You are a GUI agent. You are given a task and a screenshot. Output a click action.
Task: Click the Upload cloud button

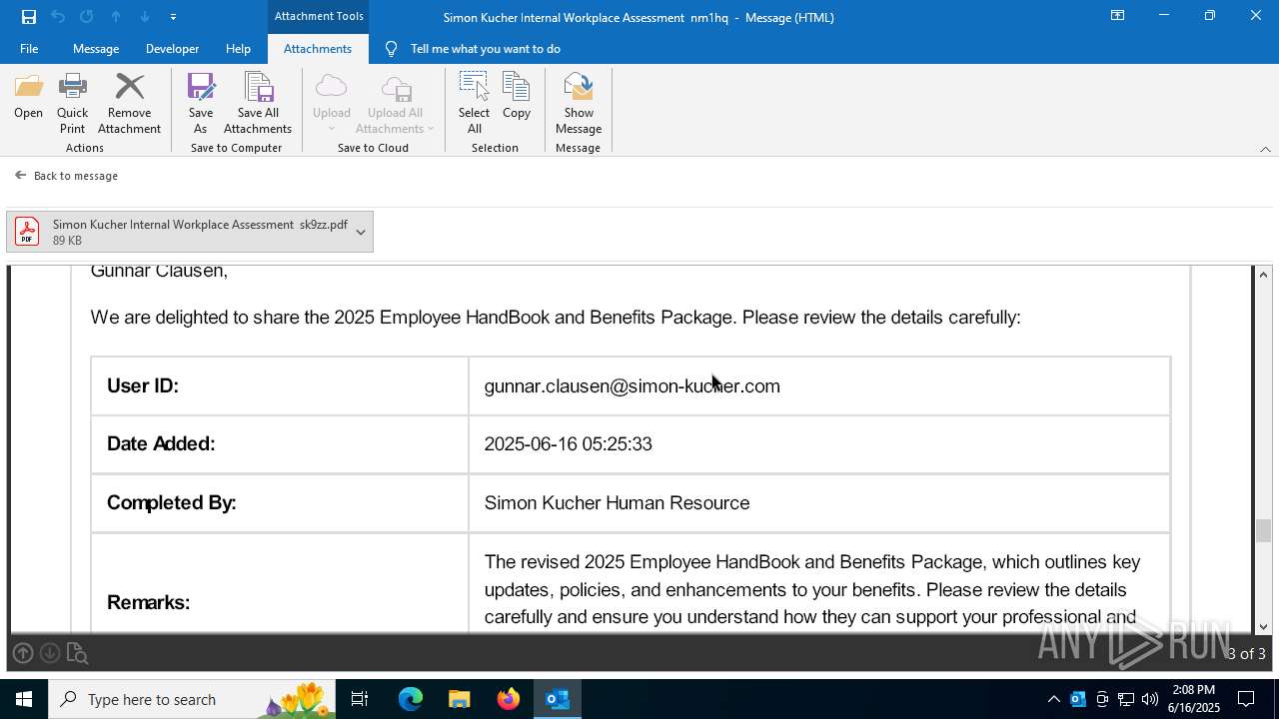tap(331, 103)
